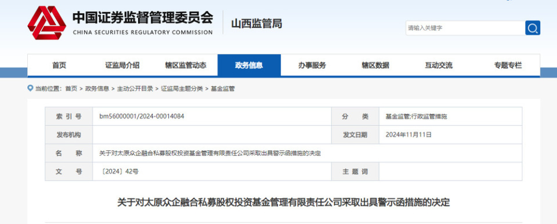Click the 发布机构 label cell
Image resolution: width=557 pixels, height=224 pixels.
click(69, 135)
